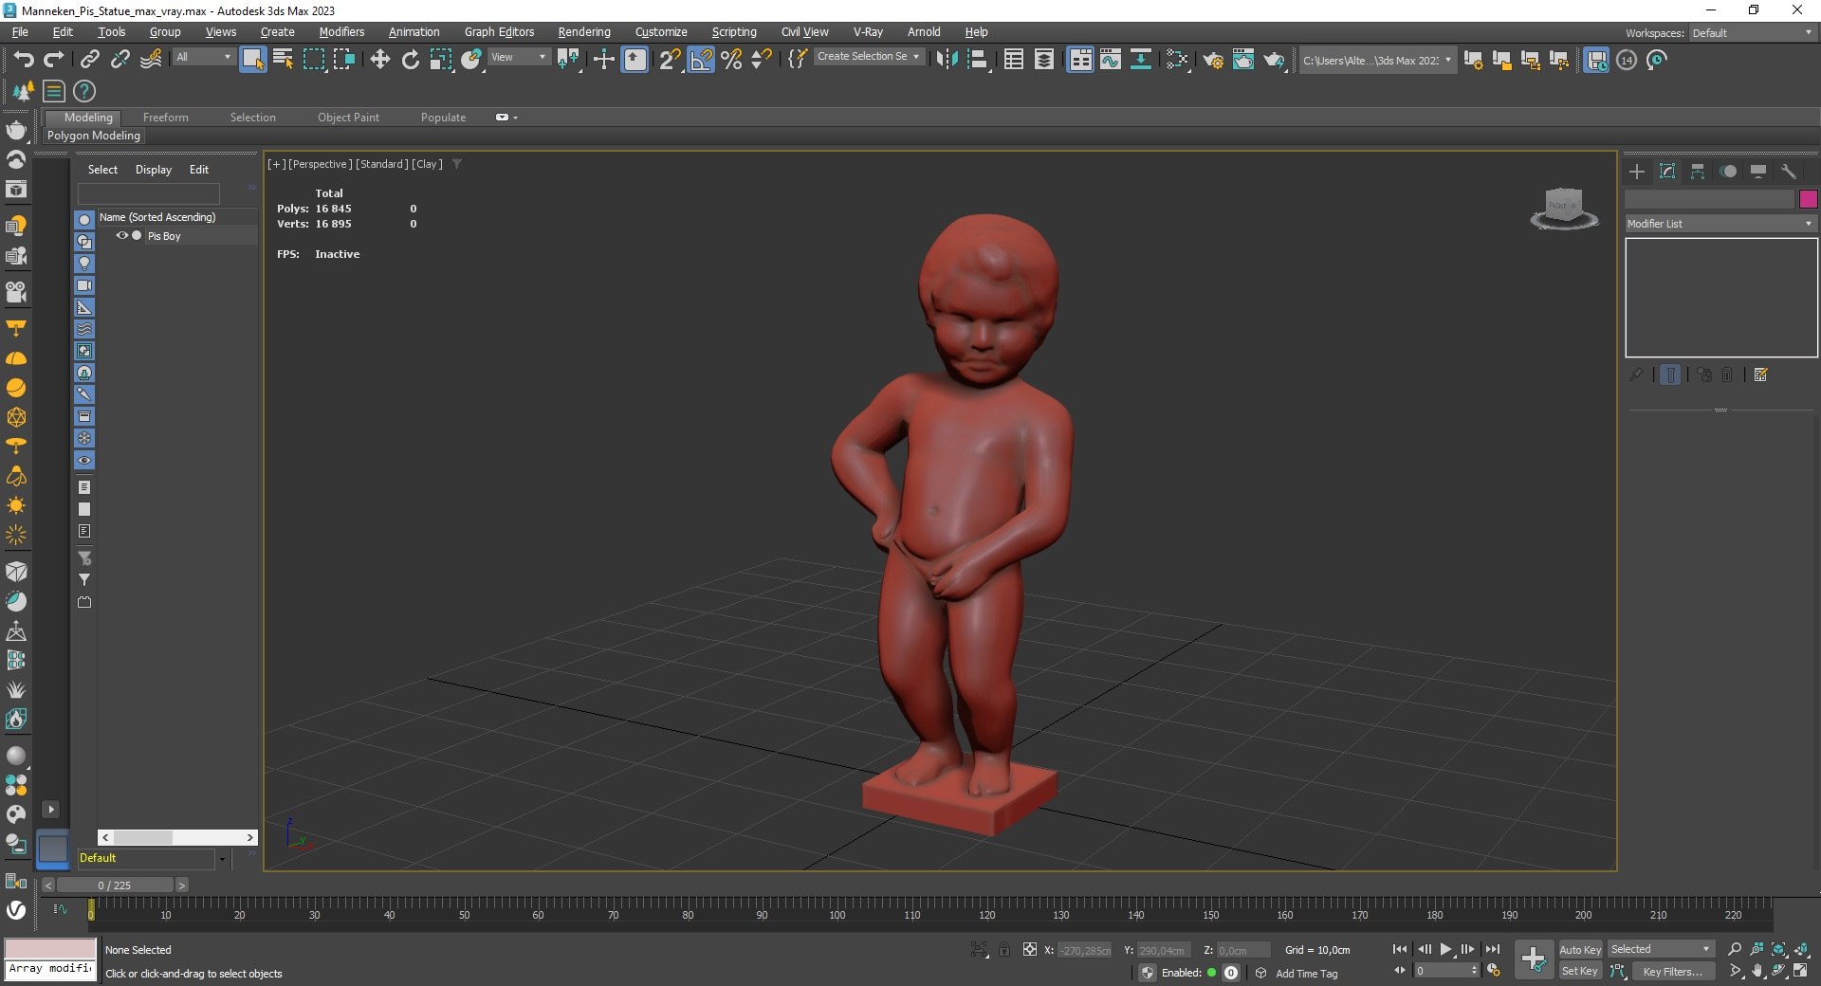Open the key mode Selected dropdown

(x=1661, y=949)
